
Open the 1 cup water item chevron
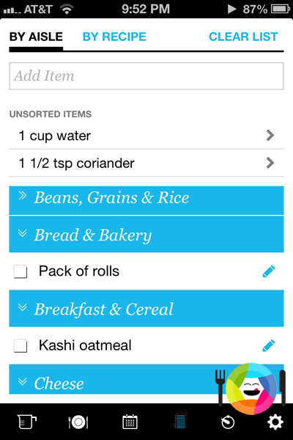[270, 135]
